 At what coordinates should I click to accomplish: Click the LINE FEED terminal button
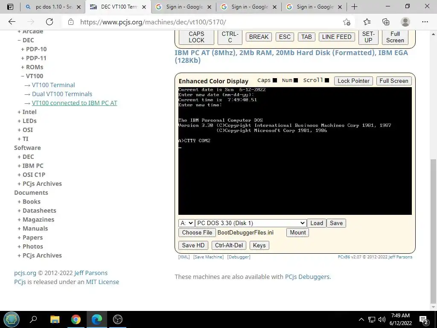tap(337, 37)
